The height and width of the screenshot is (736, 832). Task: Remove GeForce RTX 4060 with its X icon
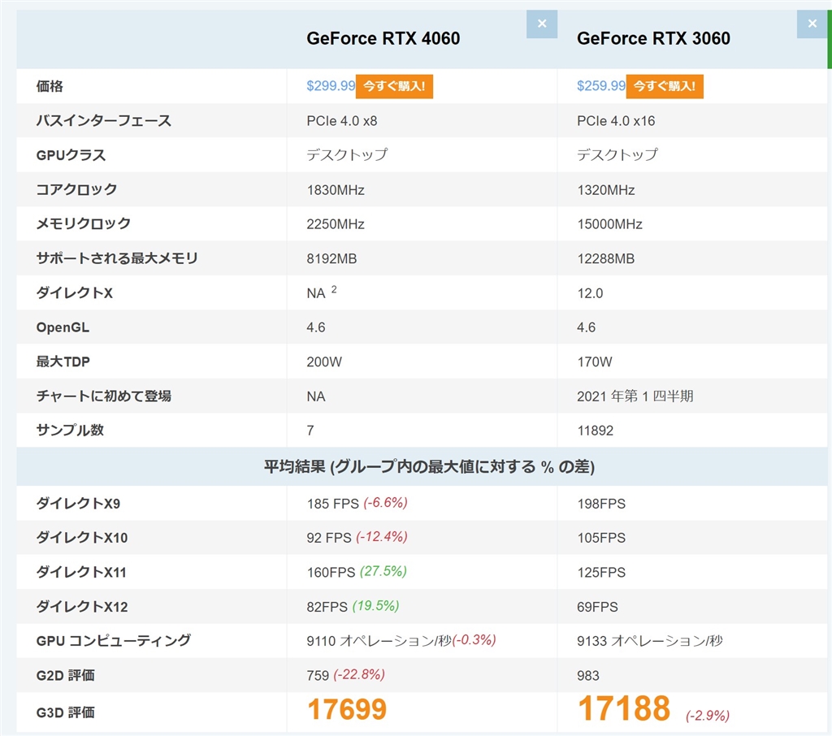point(542,24)
